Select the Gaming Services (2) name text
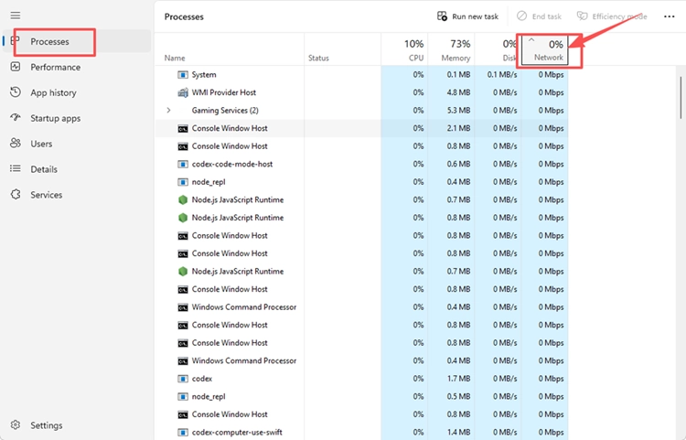Image resolution: width=686 pixels, height=440 pixels. (x=225, y=110)
